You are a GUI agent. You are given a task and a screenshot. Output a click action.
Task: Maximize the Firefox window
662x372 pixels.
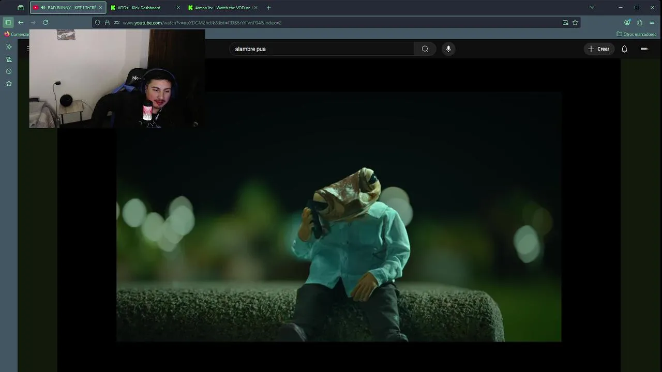[636, 8]
